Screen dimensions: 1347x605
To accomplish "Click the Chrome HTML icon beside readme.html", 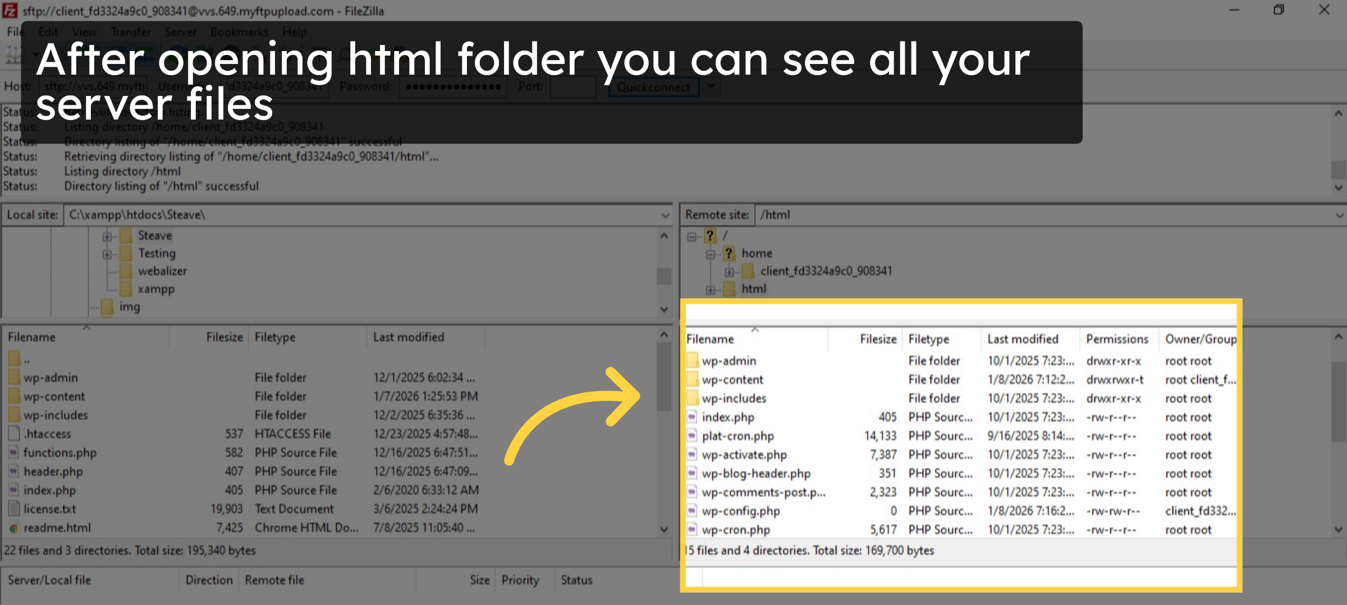I will (13, 528).
